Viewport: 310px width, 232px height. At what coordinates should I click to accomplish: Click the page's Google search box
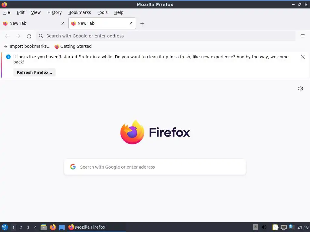click(x=155, y=167)
